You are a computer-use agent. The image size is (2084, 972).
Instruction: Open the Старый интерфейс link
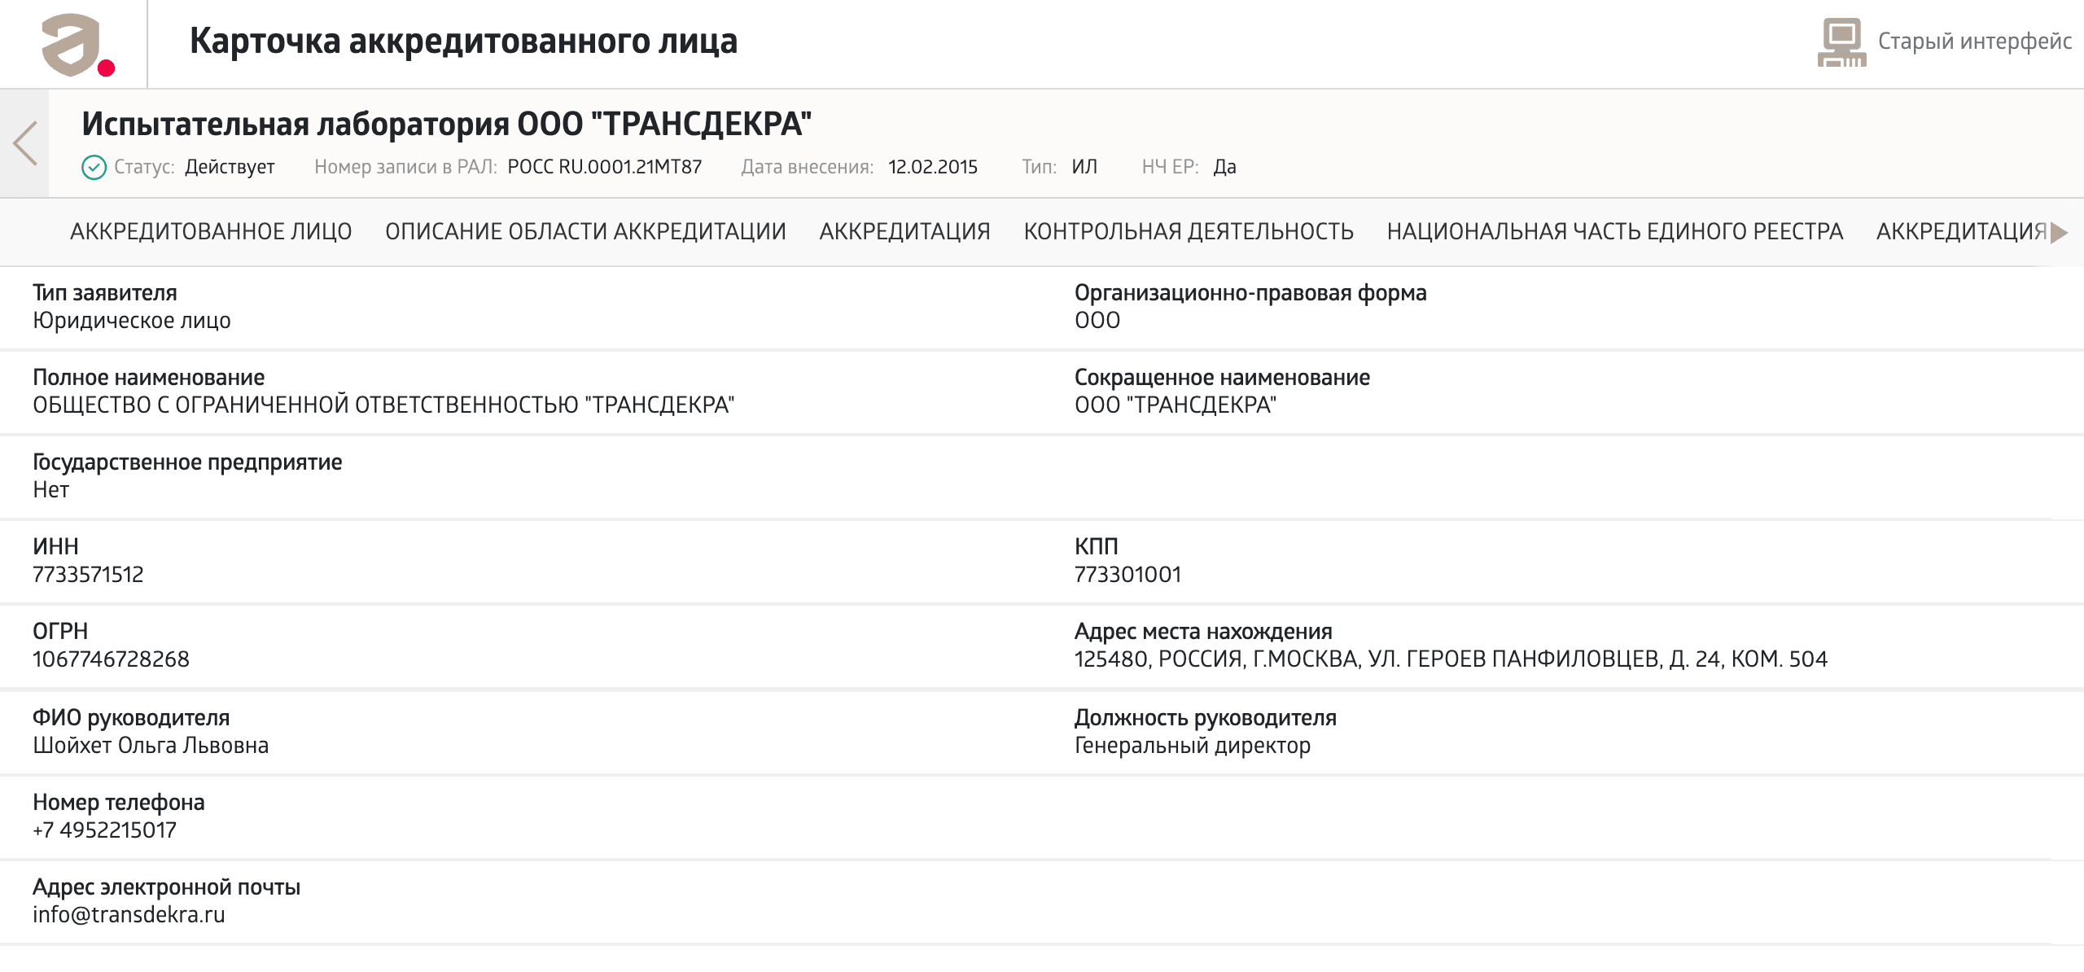(x=1974, y=41)
